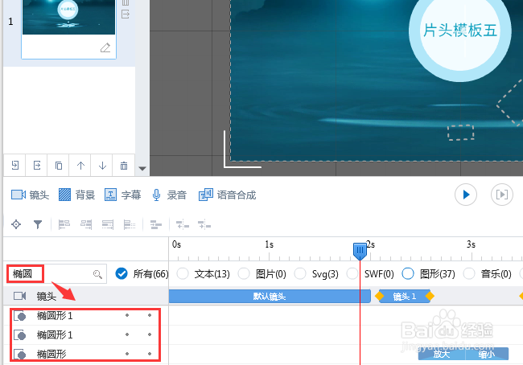Select the 镜头 1 camera block
The height and width of the screenshot is (365, 523).
pos(404,296)
